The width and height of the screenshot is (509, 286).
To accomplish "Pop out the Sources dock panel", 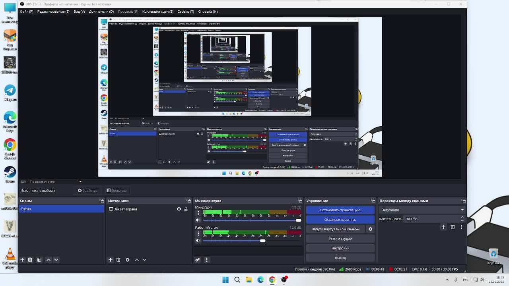I will coord(188,201).
